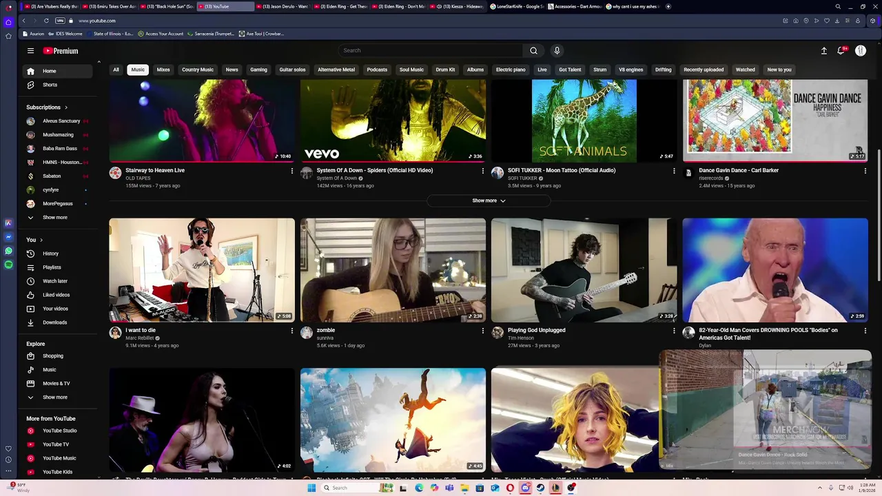Open Your videos in the sidebar
The width and height of the screenshot is (882, 496).
pyautogui.click(x=58, y=309)
